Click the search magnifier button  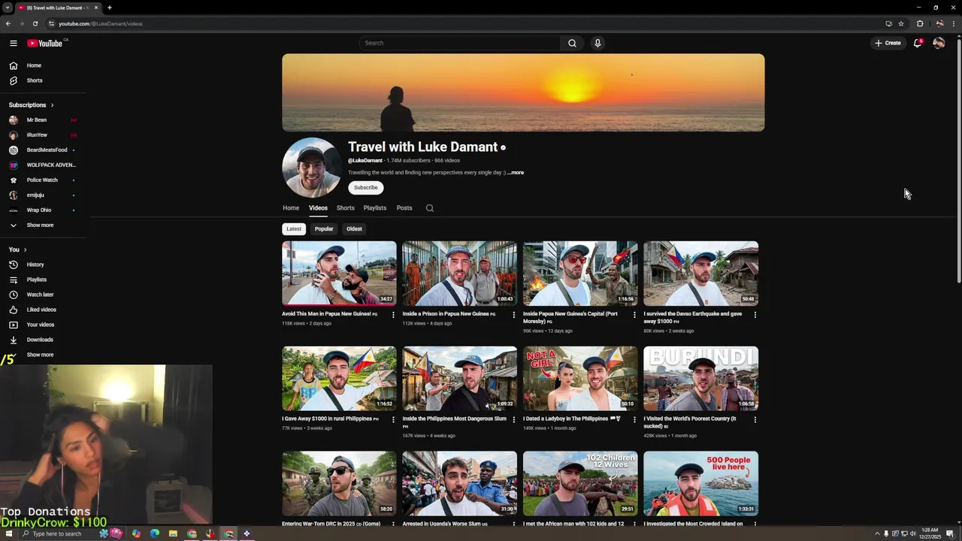coord(572,43)
